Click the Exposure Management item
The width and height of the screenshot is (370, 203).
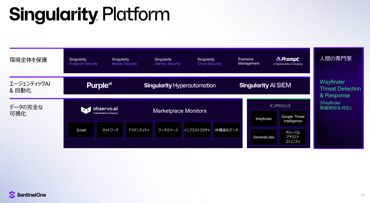click(x=248, y=61)
